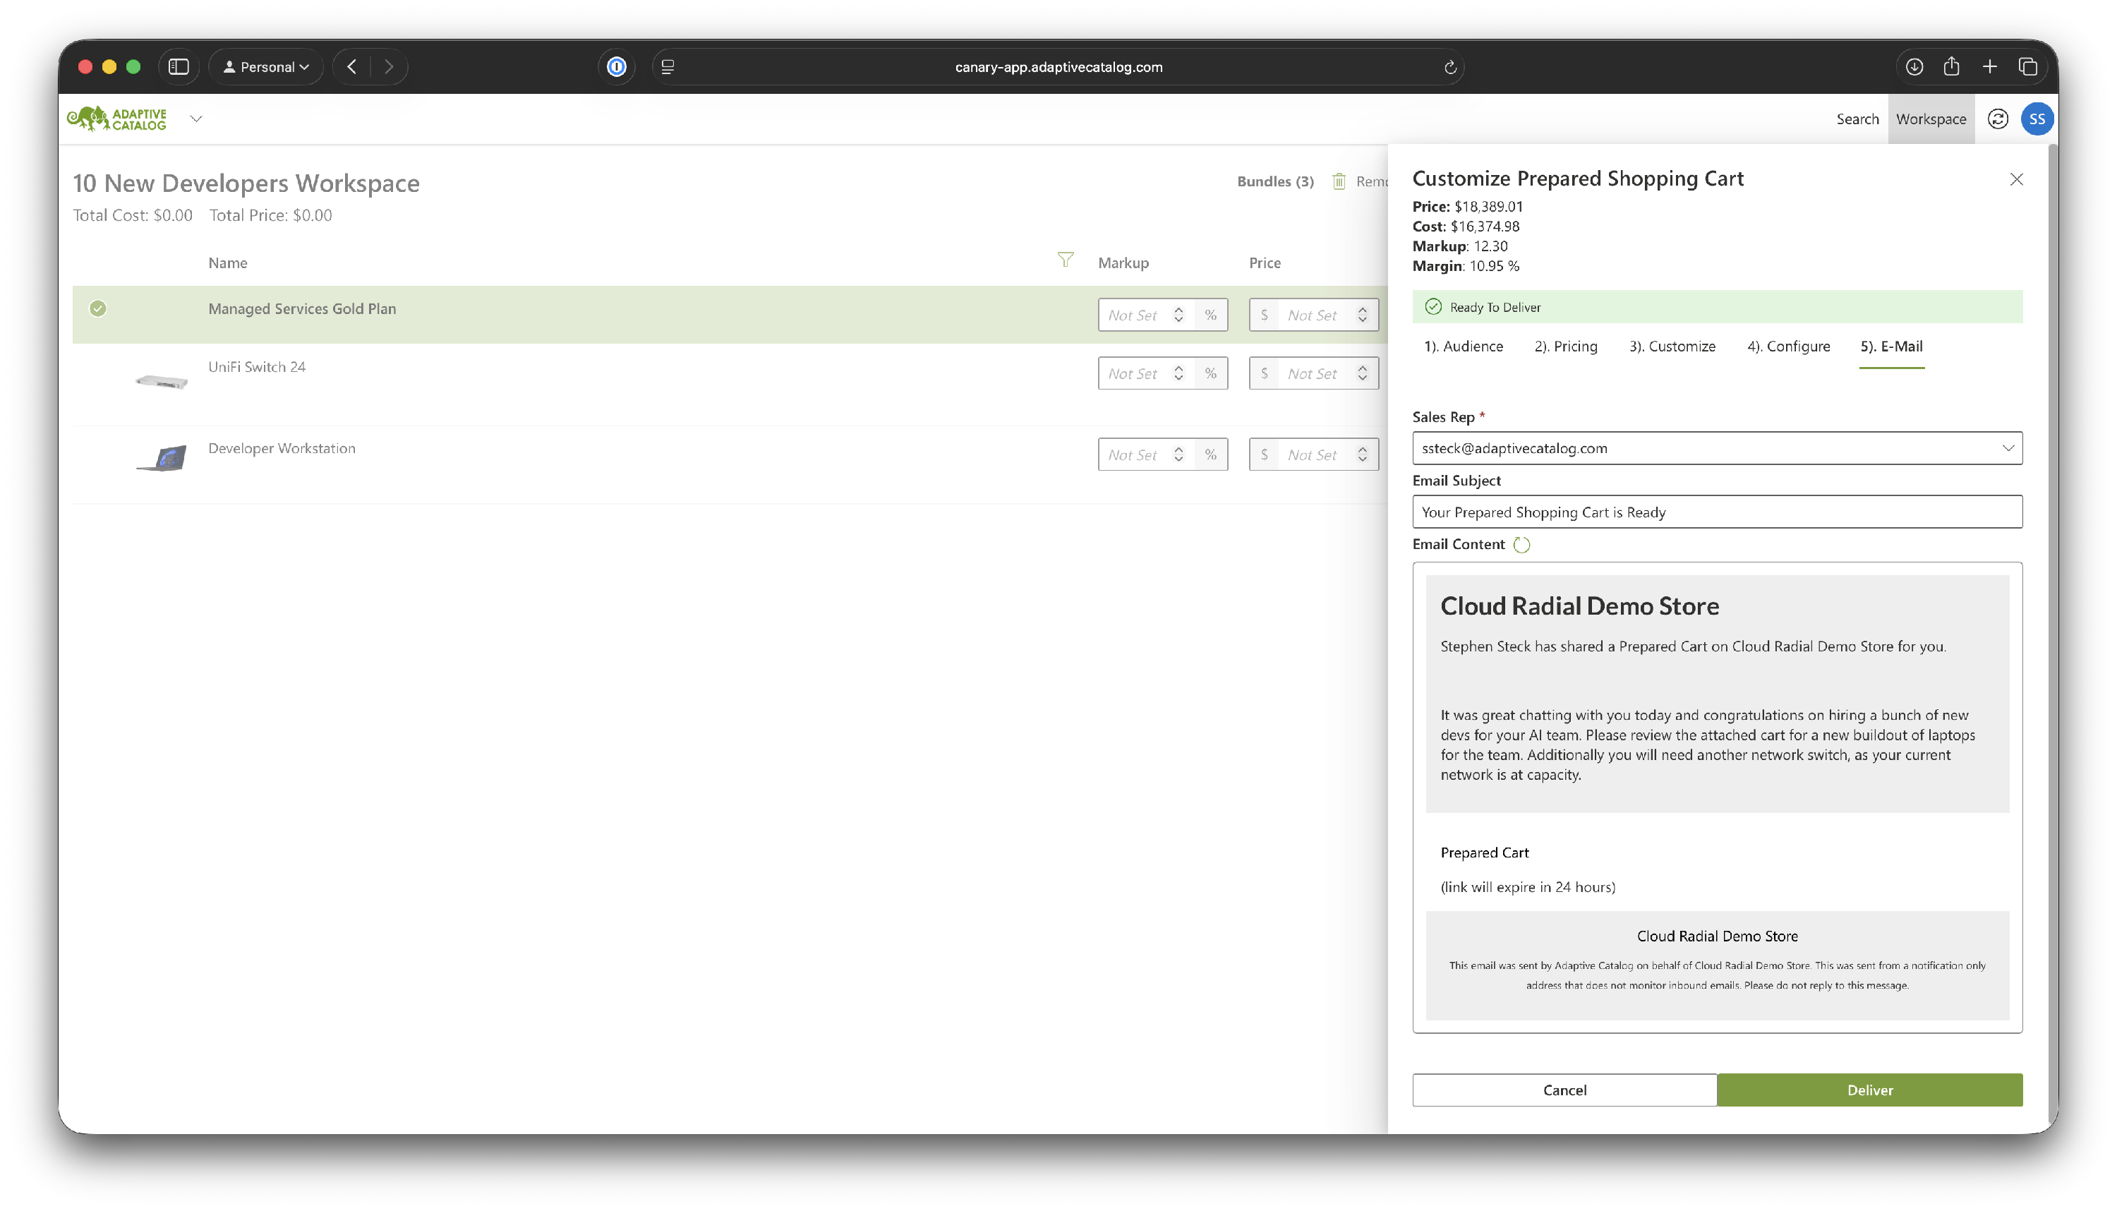Click the Cancel button
Screen dimensions: 2117x1211
coord(1564,1090)
